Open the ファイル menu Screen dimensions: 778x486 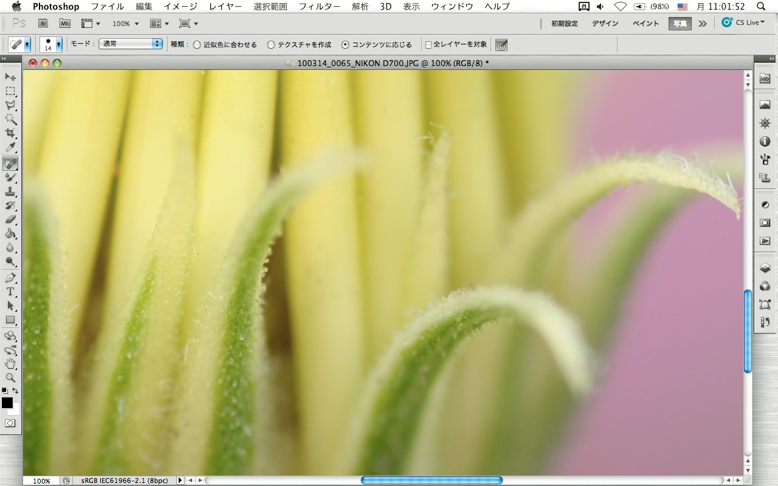[108, 7]
